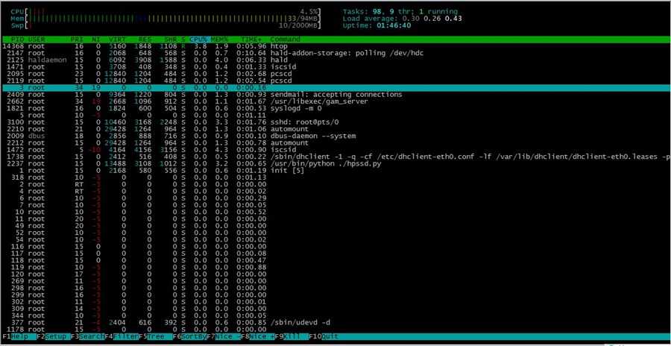Viewport: 671px width, 346px height.
Task: Select the sshd root@pts/0 process row
Action: tap(335, 122)
